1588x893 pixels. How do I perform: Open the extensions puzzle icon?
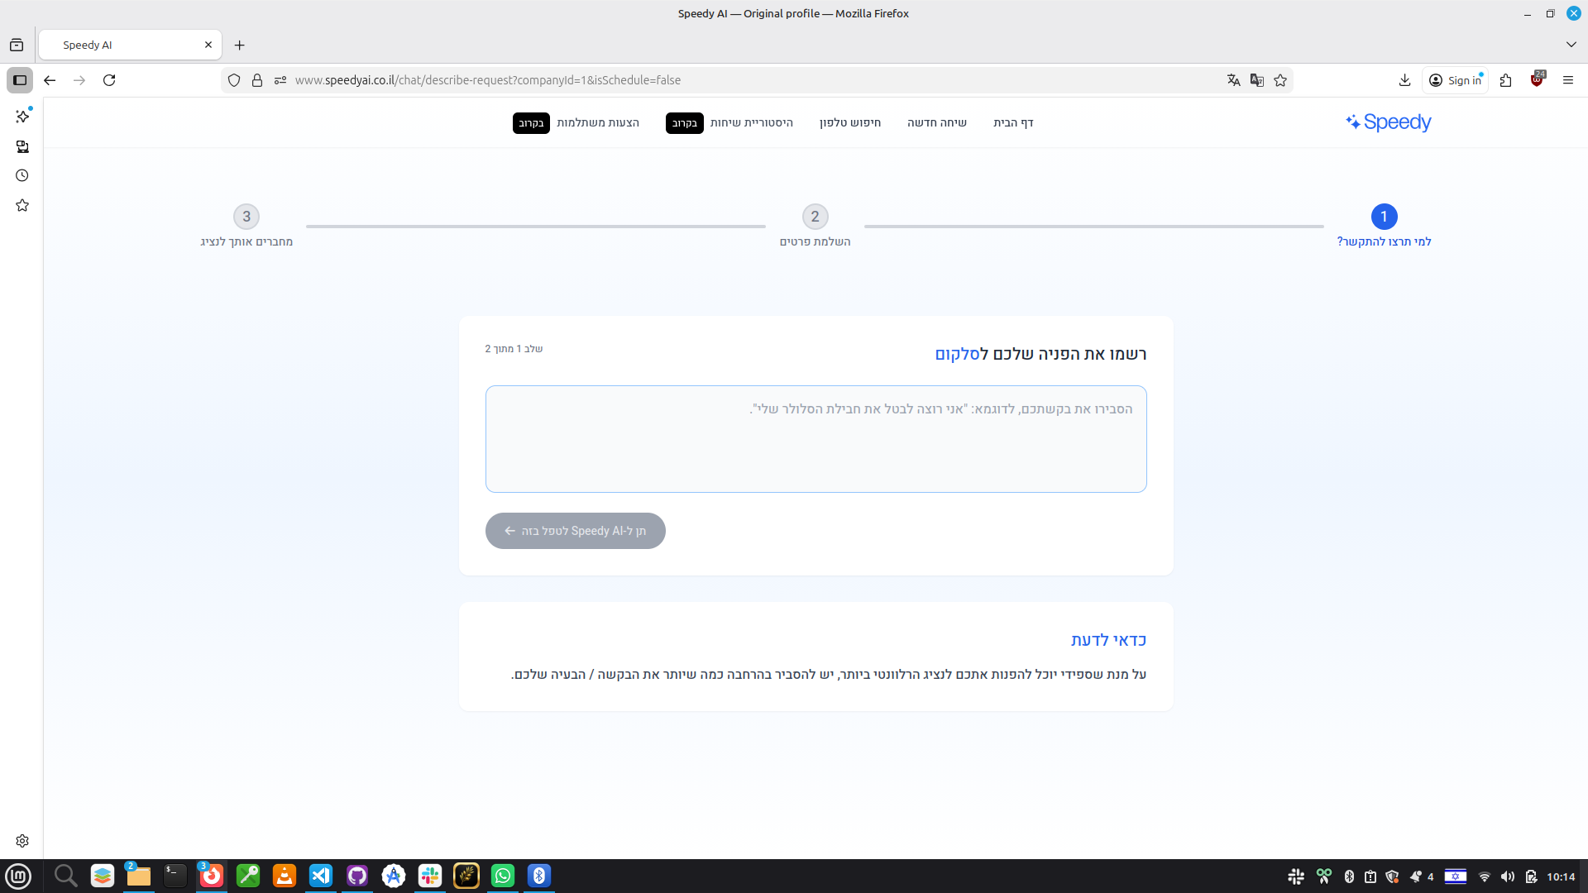[x=1505, y=80]
